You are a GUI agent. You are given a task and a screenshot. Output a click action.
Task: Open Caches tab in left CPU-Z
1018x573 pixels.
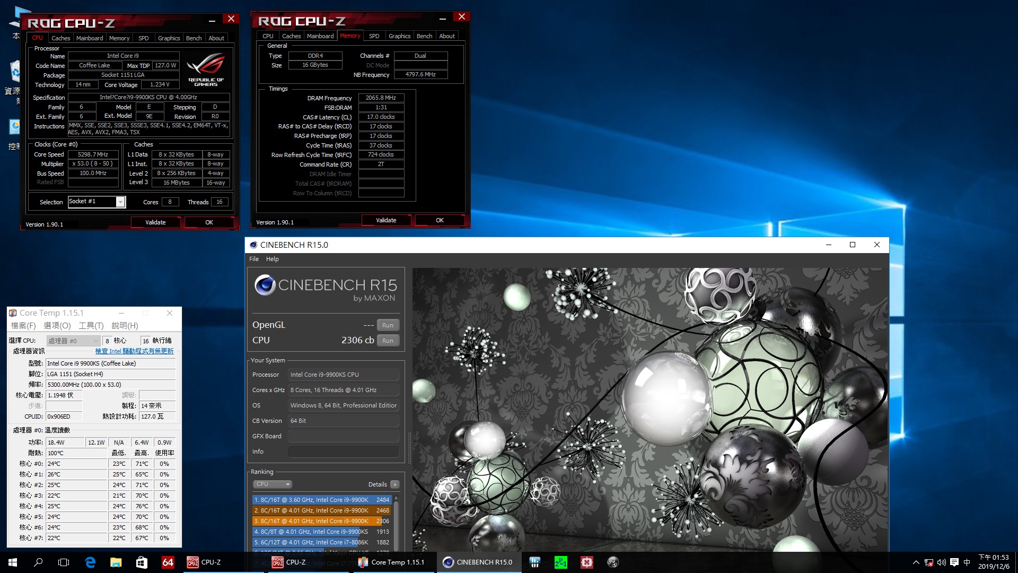(60, 38)
